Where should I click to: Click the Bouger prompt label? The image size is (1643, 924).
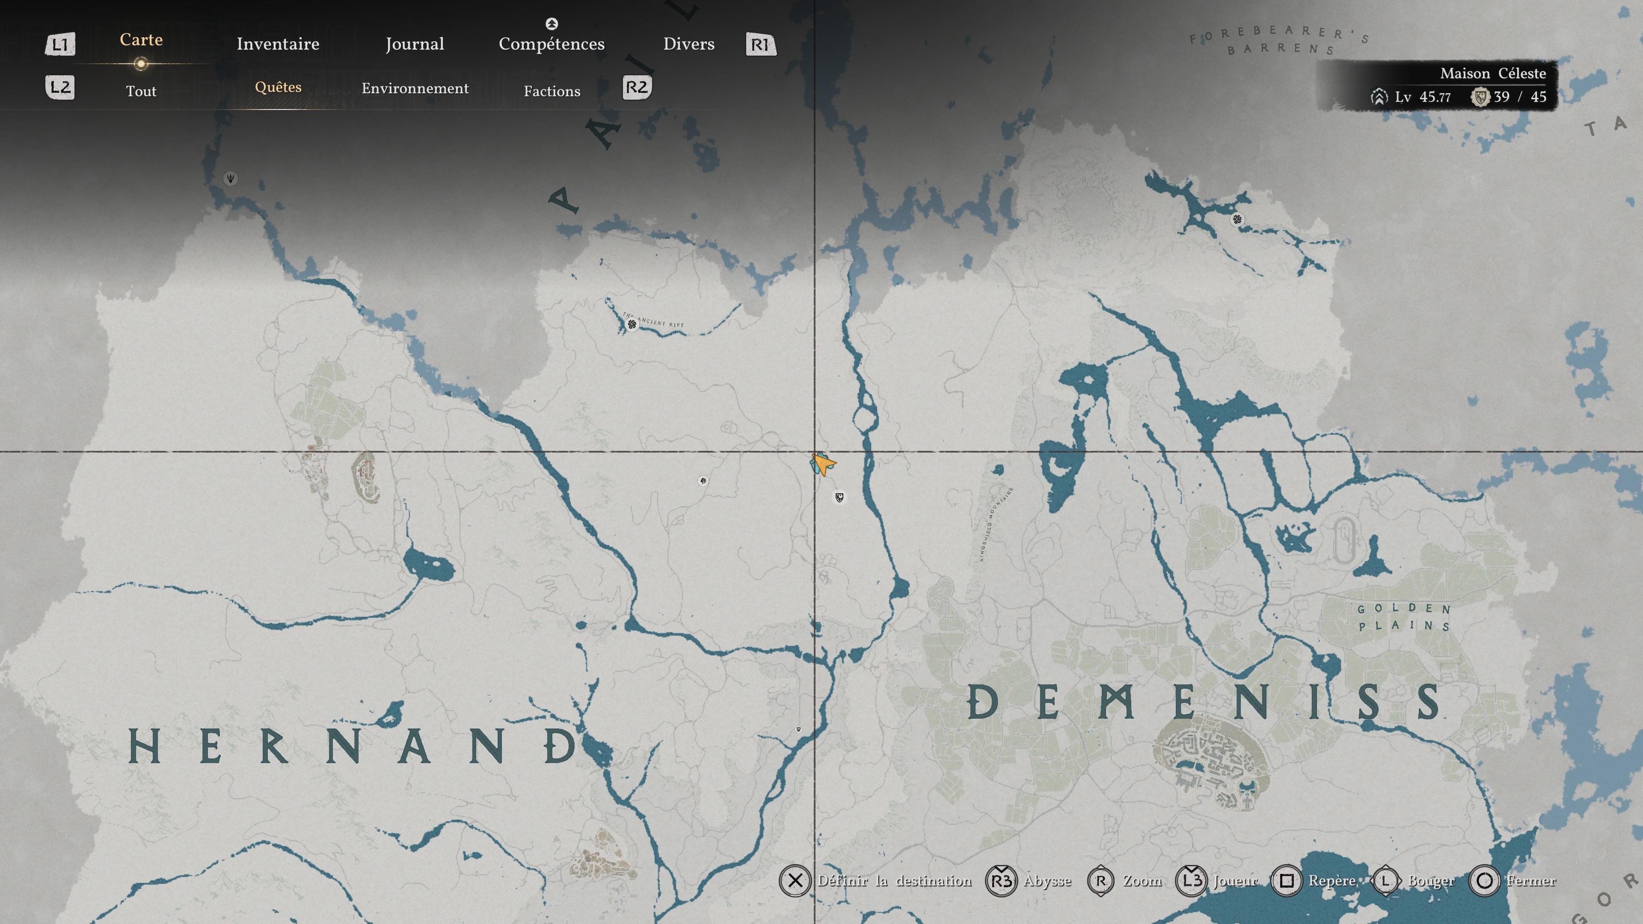[1431, 881]
